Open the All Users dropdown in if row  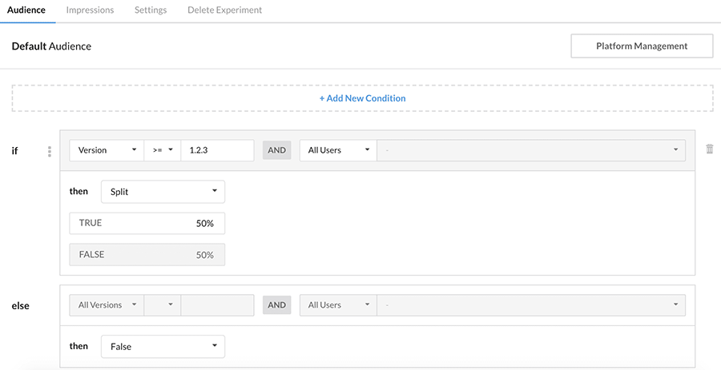point(338,150)
